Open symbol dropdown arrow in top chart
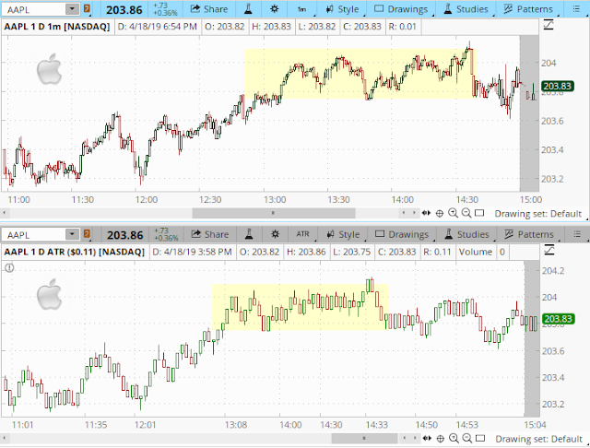Screen dimensions: 590x448 (72, 9)
